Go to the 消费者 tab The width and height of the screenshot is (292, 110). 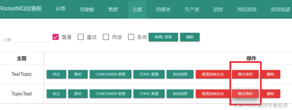click(x=163, y=9)
